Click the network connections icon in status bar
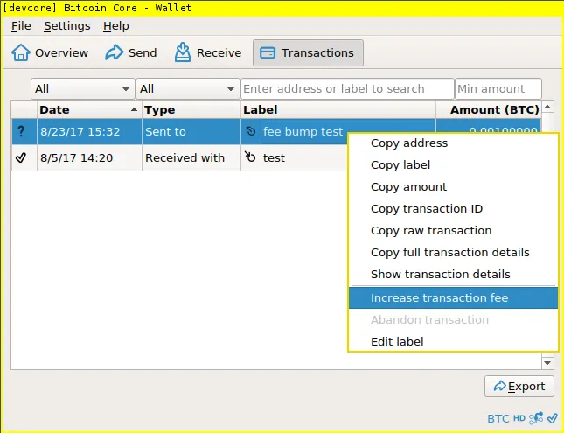This screenshot has height=433, width=564. (536, 418)
